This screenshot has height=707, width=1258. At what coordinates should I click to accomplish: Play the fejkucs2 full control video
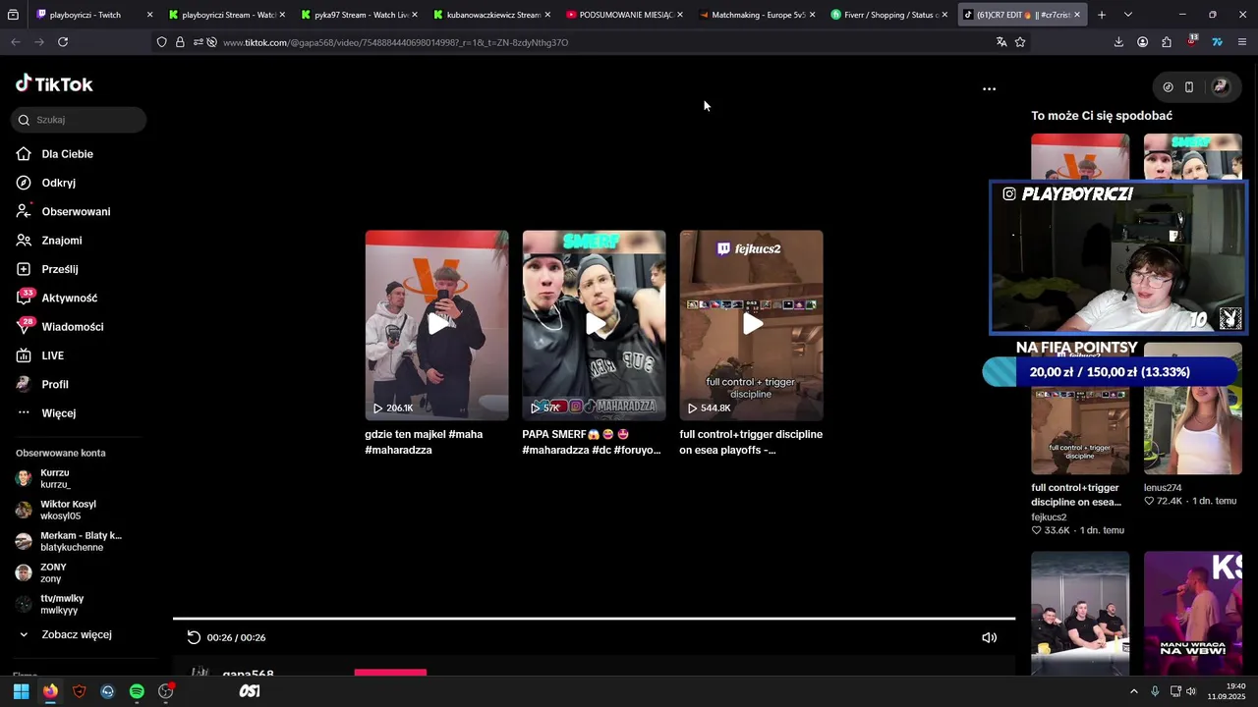751,325
